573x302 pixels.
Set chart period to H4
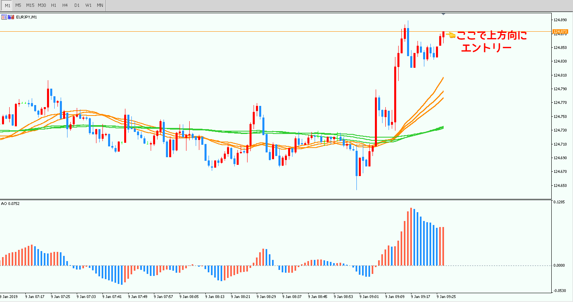click(65, 5)
